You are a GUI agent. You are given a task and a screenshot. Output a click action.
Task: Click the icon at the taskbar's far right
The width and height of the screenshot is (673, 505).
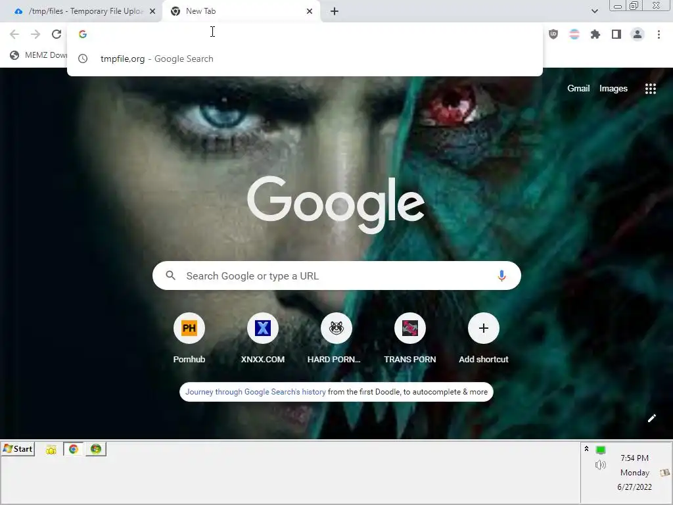pos(665,472)
